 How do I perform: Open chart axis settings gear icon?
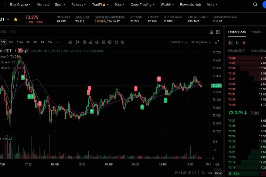pyautogui.click(x=217, y=164)
